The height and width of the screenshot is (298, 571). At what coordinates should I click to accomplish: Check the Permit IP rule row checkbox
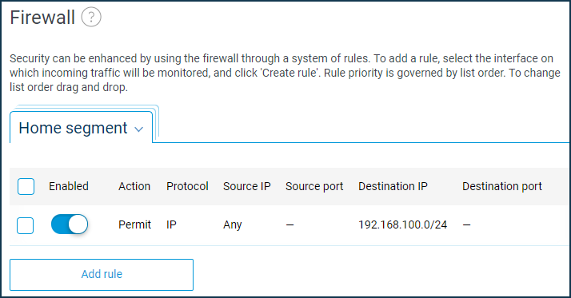(x=25, y=225)
